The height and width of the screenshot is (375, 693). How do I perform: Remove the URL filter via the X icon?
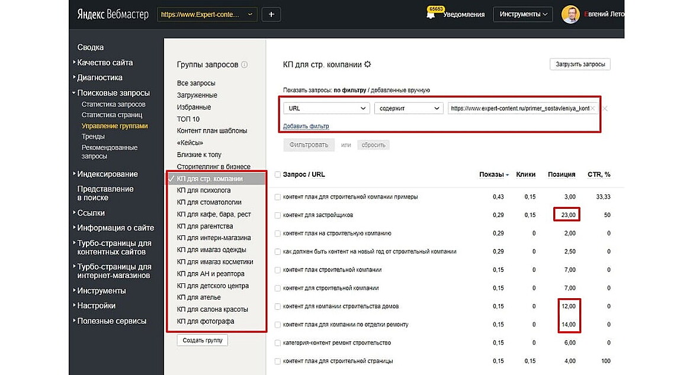592,108
